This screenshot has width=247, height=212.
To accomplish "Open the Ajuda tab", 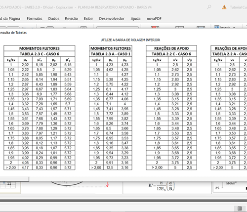I will pos(135,19).
